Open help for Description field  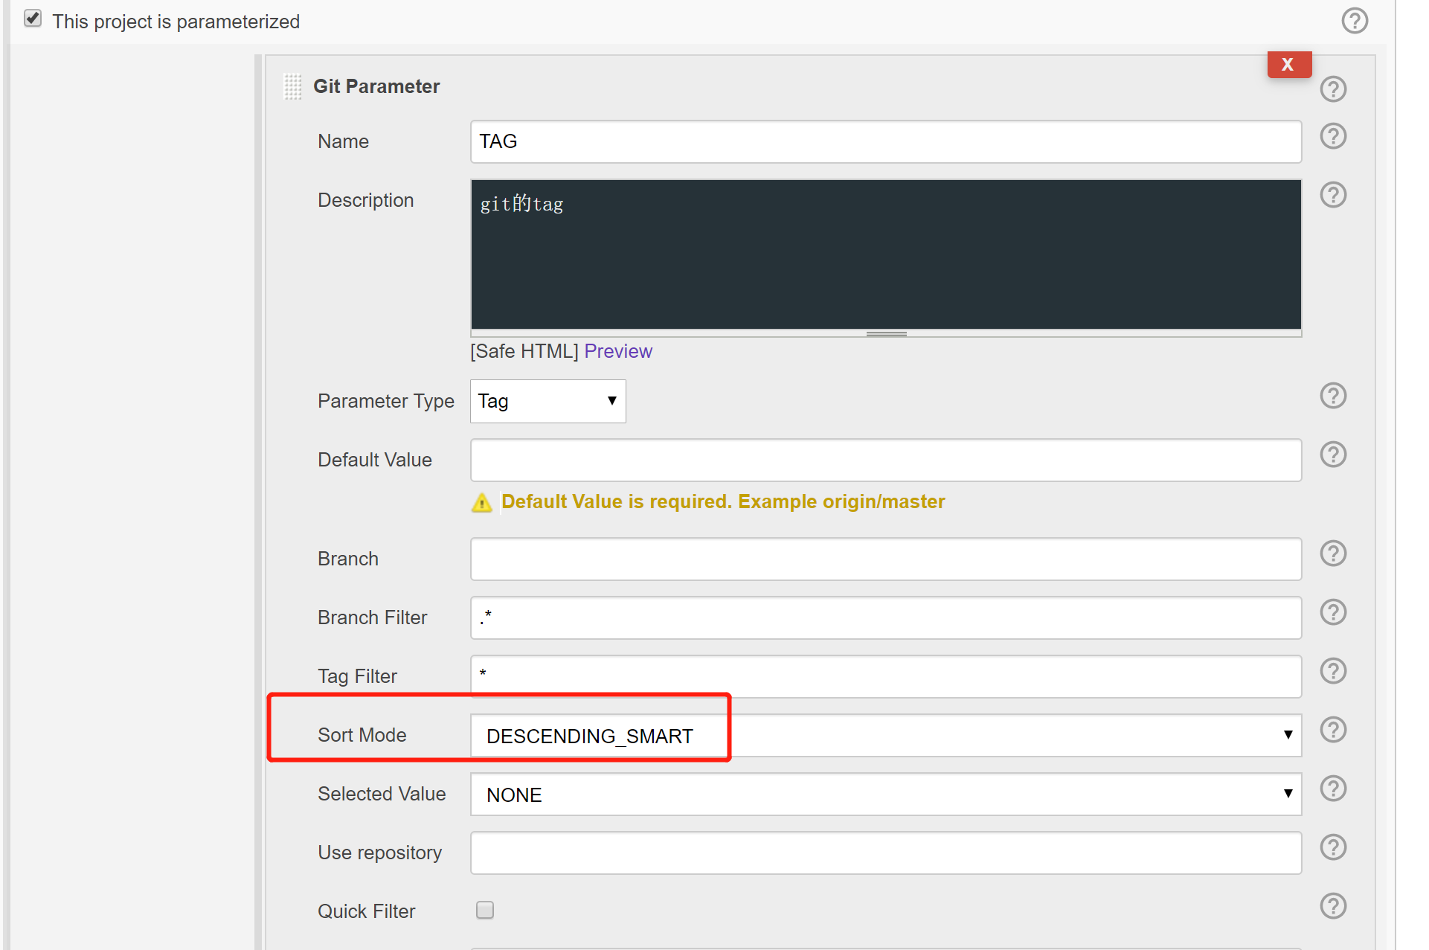click(x=1332, y=196)
